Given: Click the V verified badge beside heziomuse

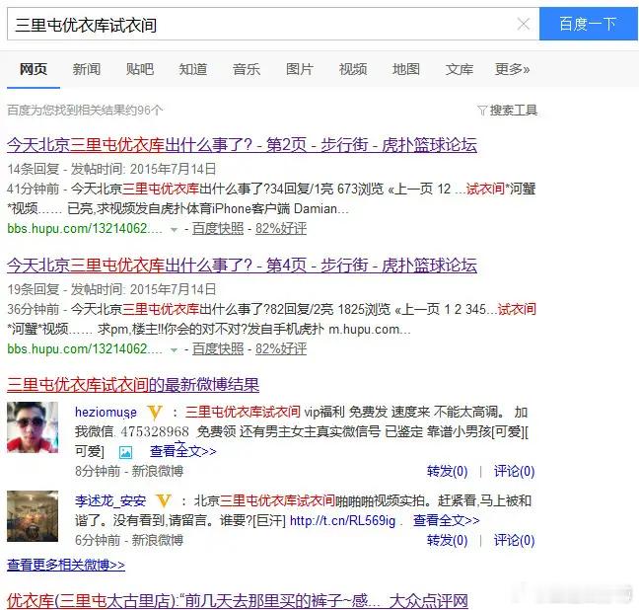Looking at the screenshot, I should click(x=155, y=413).
